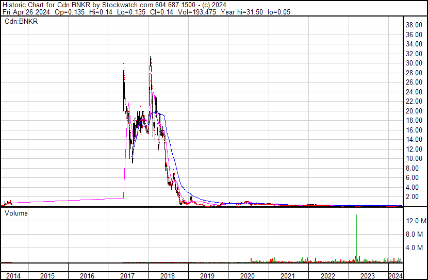Click the 38.00 price axis label

(414, 25)
